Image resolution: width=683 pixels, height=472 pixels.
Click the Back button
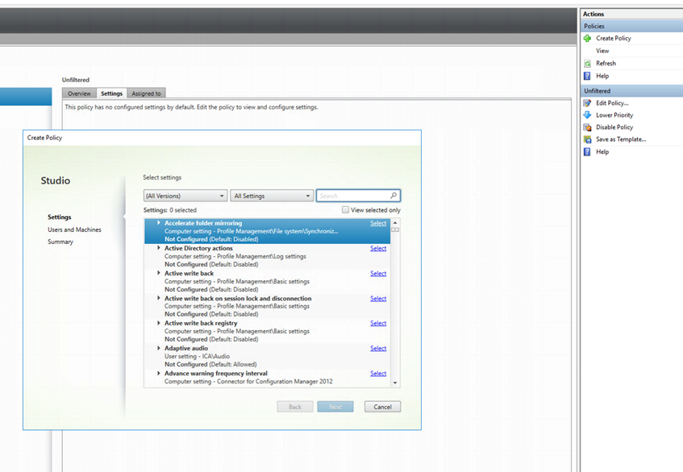click(x=295, y=407)
